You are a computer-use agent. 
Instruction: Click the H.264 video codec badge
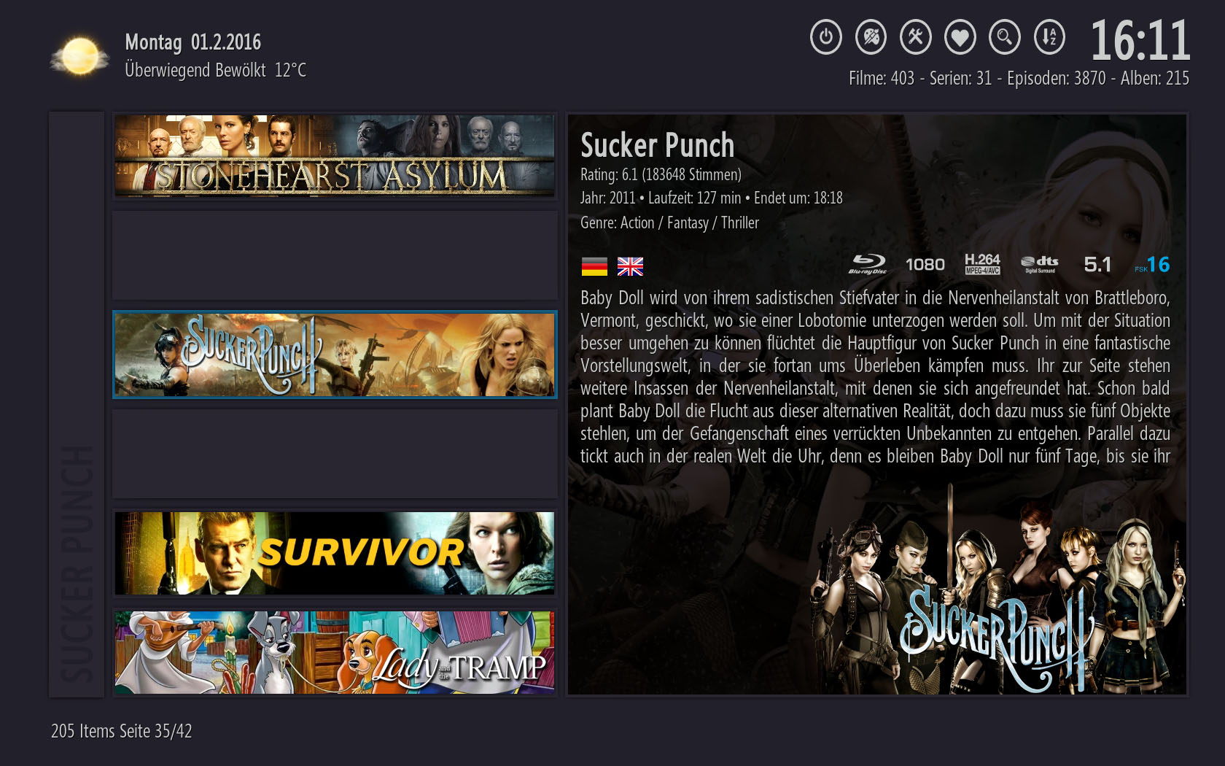coord(982,264)
